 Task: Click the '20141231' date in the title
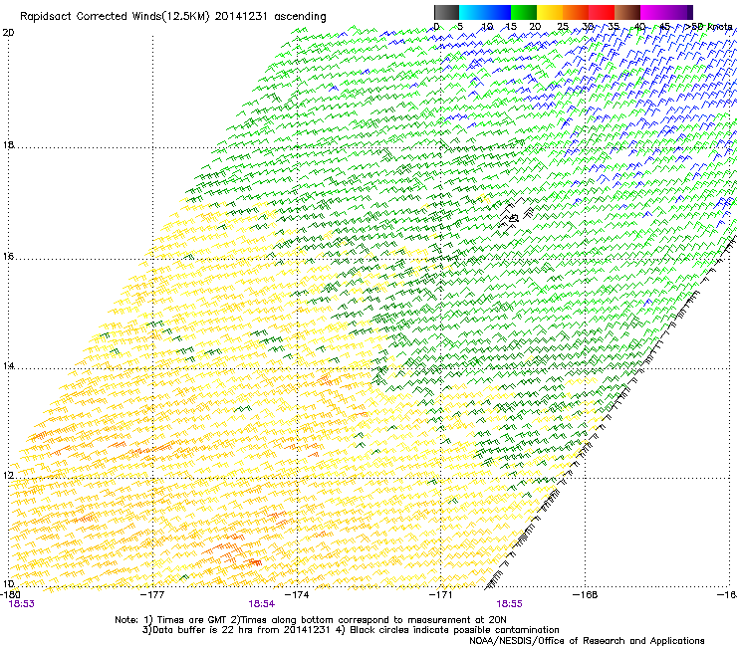tap(241, 16)
